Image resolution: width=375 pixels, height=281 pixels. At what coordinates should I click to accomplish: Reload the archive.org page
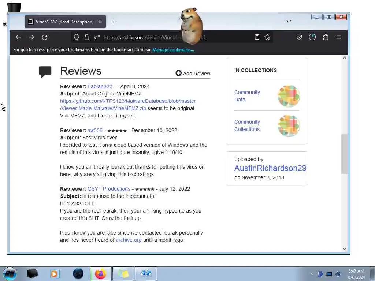[x=45, y=37]
